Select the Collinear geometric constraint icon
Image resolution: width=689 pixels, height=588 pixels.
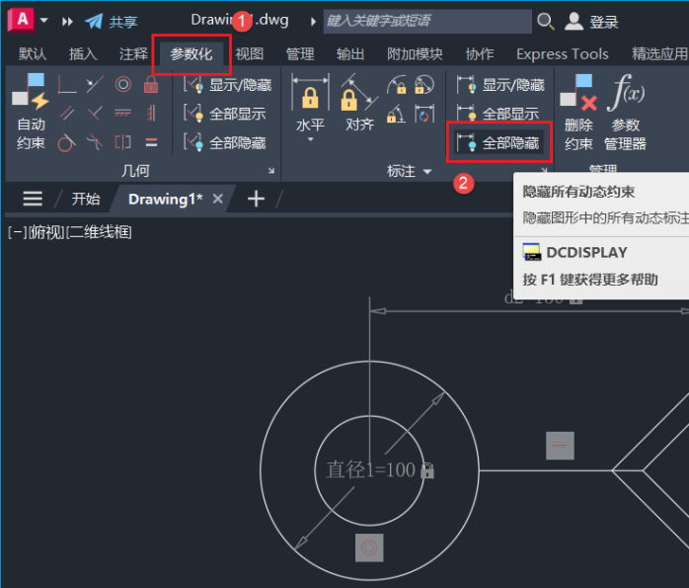click(95, 84)
